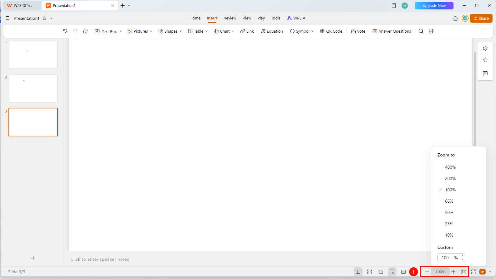Switch to slide sorter grid view
496x279 pixels.
pyautogui.click(x=369, y=272)
